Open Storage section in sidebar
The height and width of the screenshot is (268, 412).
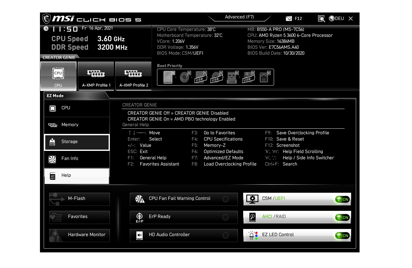pos(77,142)
